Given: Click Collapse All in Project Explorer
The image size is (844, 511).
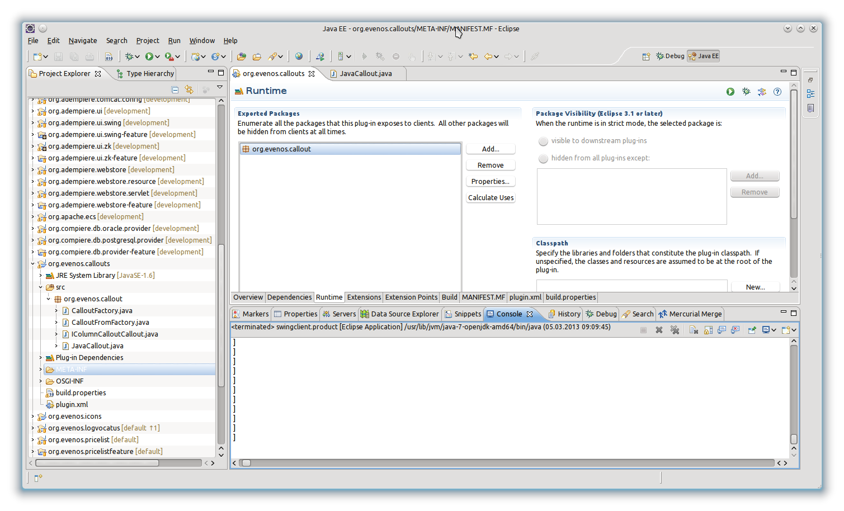Looking at the screenshot, I should (175, 89).
